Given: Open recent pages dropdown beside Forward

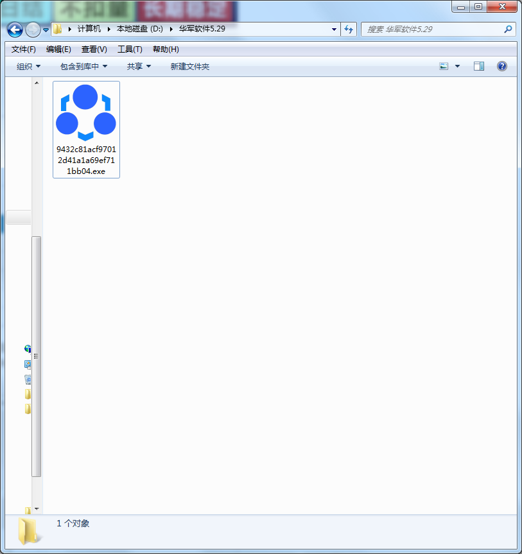Looking at the screenshot, I should point(46,30).
